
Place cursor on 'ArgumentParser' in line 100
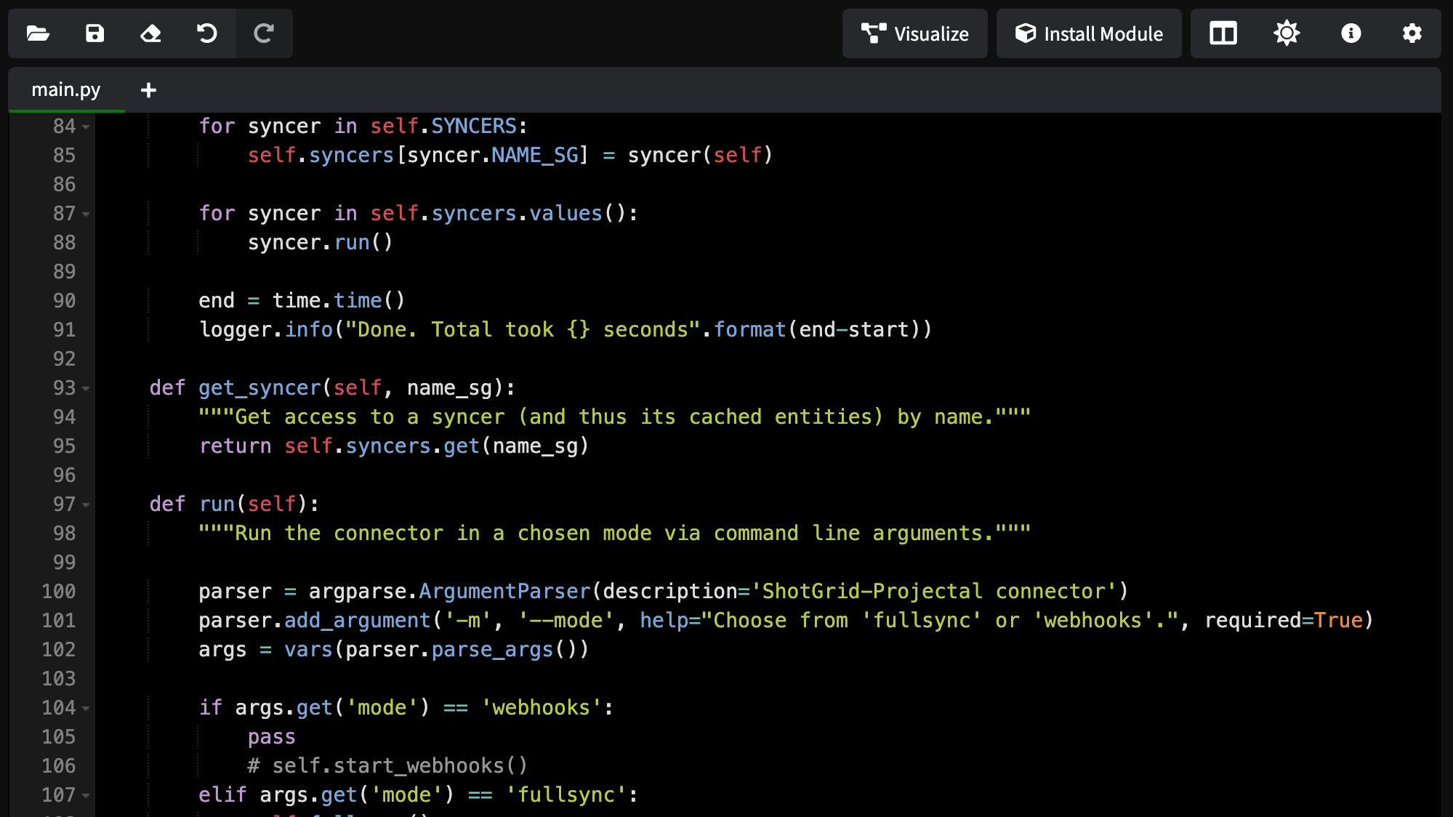click(x=504, y=592)
